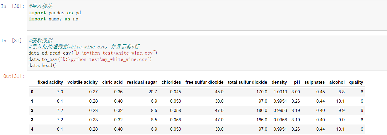The width and height of the screenshot is (387, 135).
Task: Click row index 0 in the table
Action: coord(32,92)
